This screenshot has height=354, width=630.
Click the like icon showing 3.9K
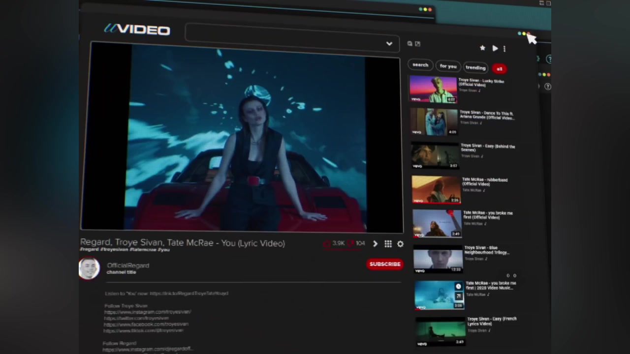(x=327, y=243)
